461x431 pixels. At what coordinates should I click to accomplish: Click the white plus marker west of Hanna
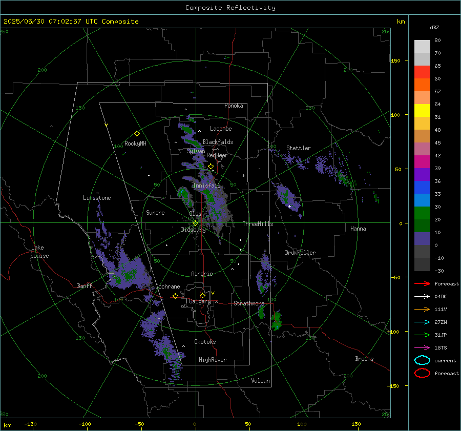coord(289,207)
